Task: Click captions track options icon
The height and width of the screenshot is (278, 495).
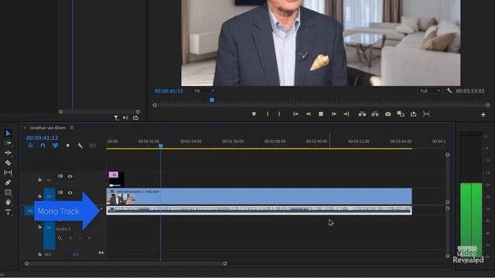Action: [93, 146]
